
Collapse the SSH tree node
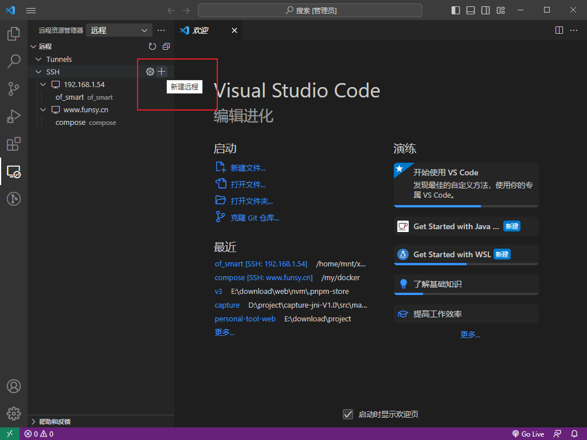click(x=38, y=72)
